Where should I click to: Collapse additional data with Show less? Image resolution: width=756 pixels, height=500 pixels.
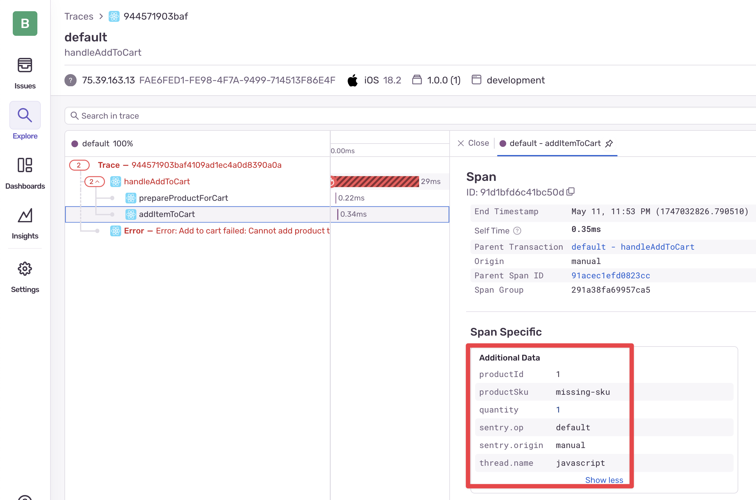pos(604,480)
